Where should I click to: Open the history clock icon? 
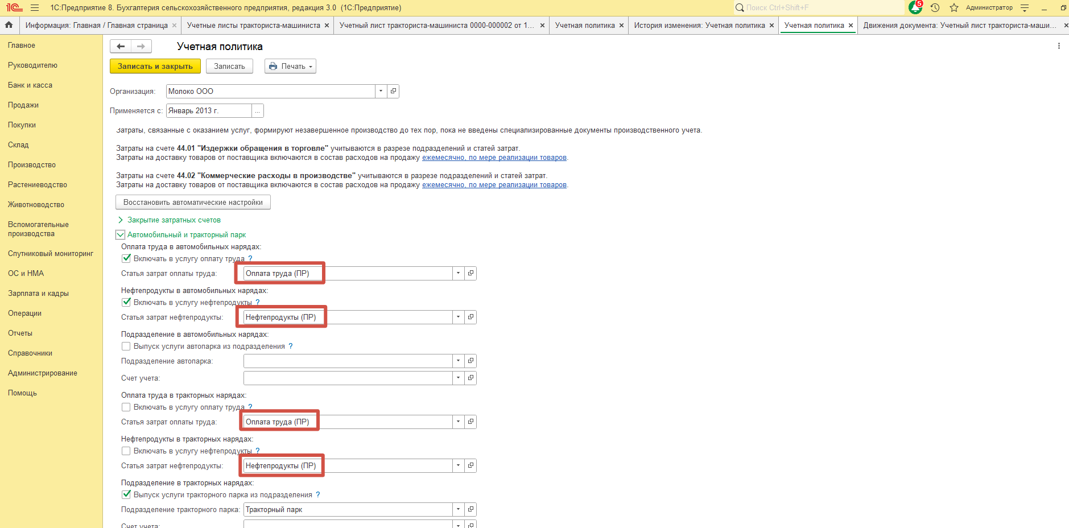pyautogui.click(x=935, y=7)
